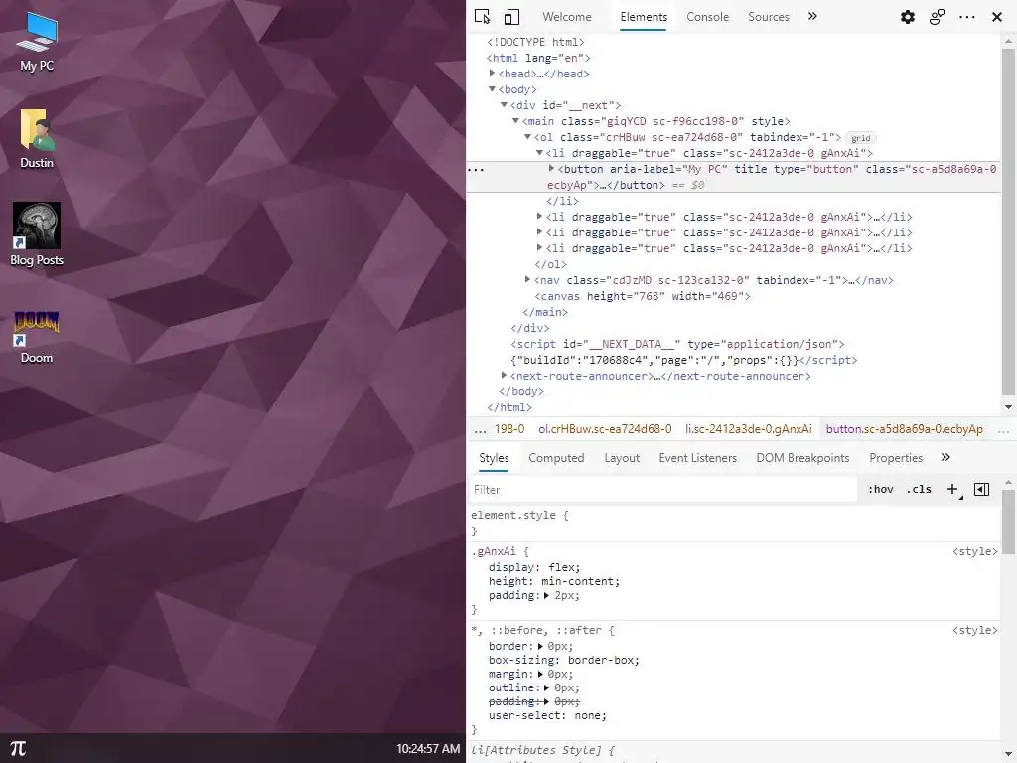Expand the next-route-announcer node
This screenshot has width=1017, height=763.
[x=504, y=375]
